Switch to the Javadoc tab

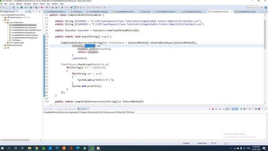coord(59,109)
